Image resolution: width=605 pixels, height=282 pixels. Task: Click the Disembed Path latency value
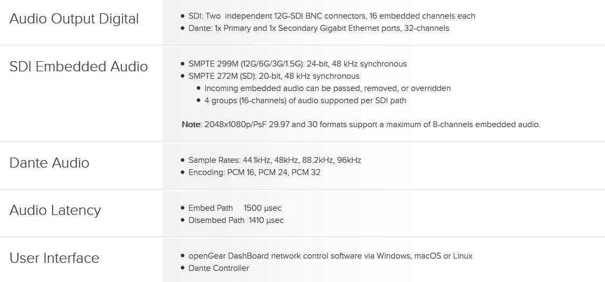click(266, 220)
